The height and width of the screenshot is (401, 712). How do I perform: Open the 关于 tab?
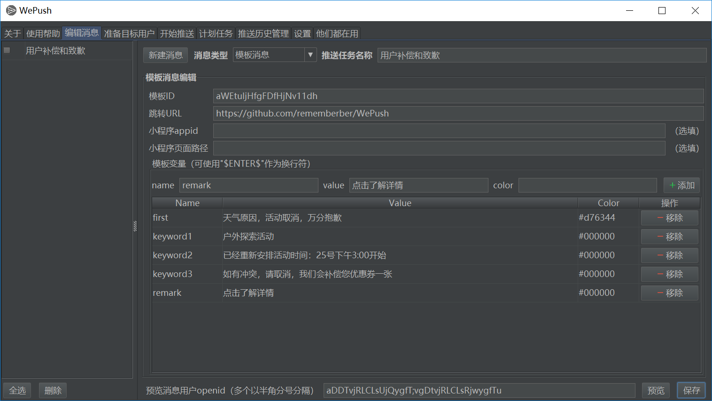[13, 33]
